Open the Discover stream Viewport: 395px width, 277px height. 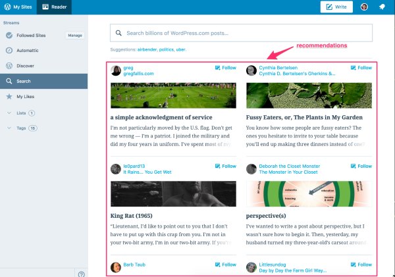pos(25,66)
